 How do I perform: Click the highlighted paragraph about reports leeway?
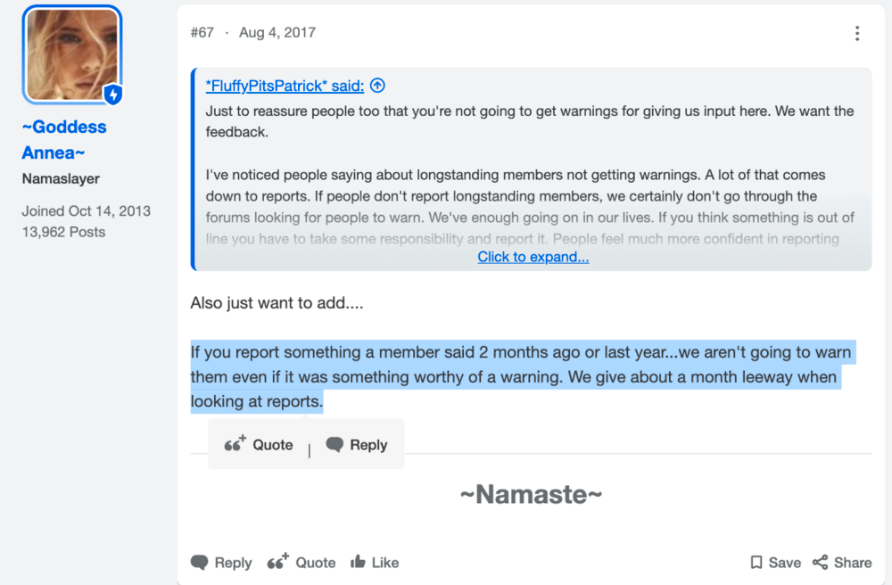tap(522, 376)
